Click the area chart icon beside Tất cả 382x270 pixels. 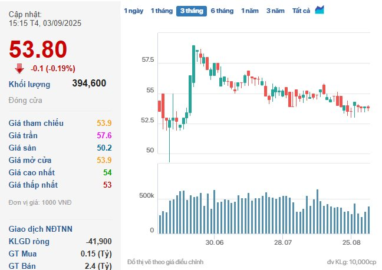pyautogui.click(x=320, y=10)
